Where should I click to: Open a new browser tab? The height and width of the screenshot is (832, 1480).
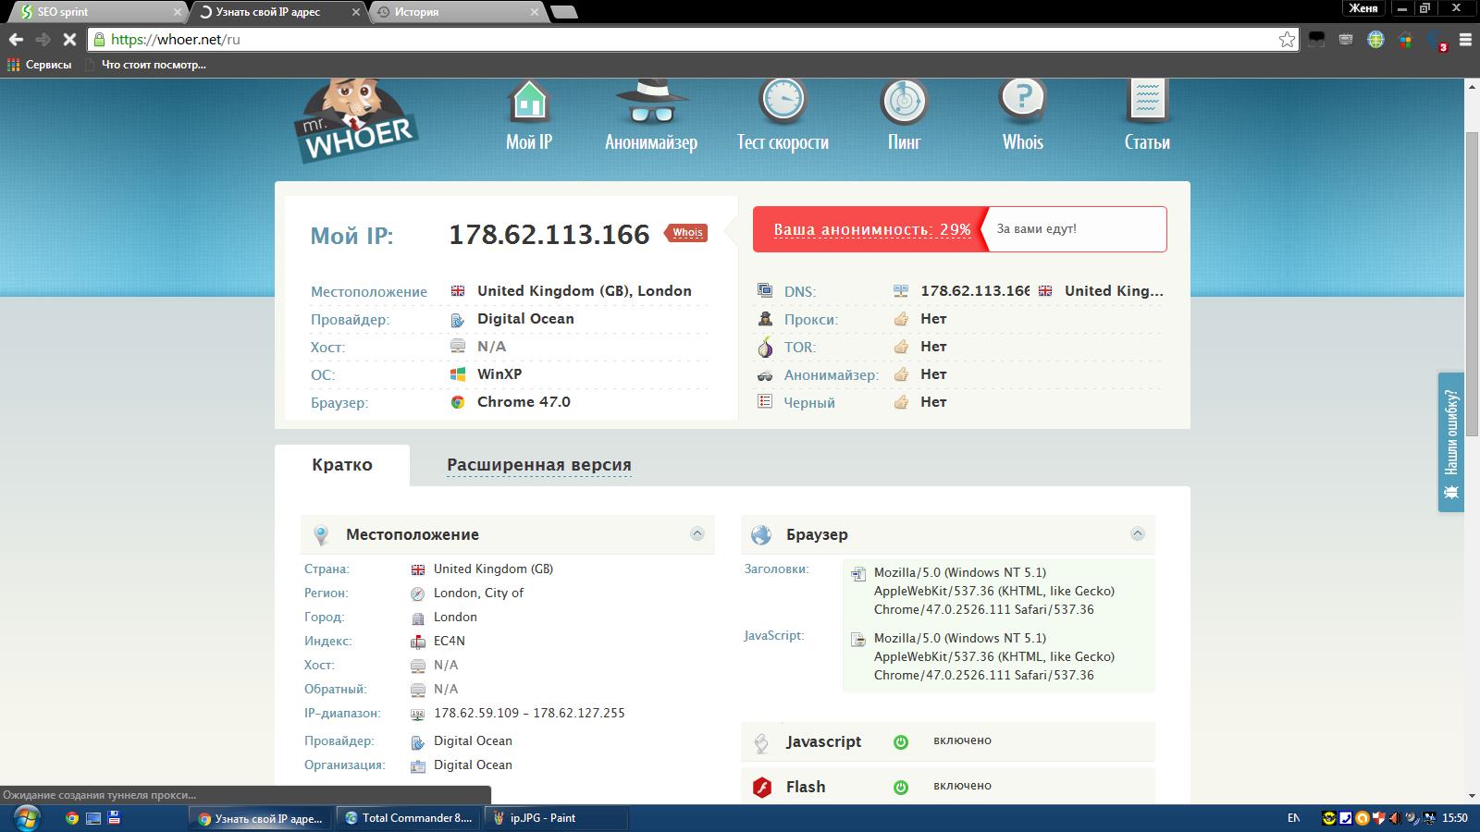(563, 12)
